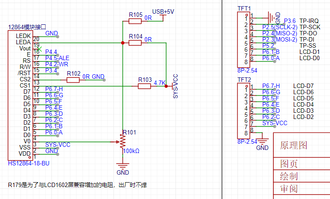
Task: Click the P6.7-H net label on 12864 module
Action: coord(54,89)
